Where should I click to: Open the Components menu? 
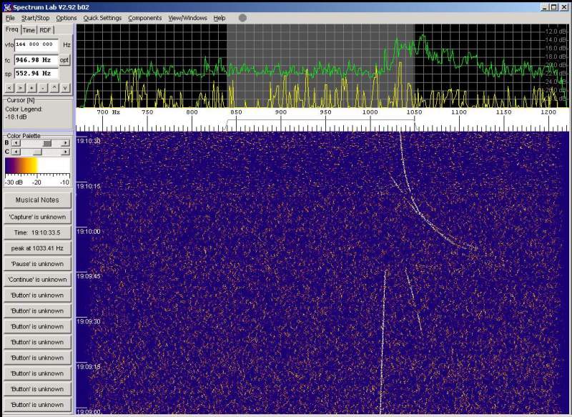(x=145, y=18)
